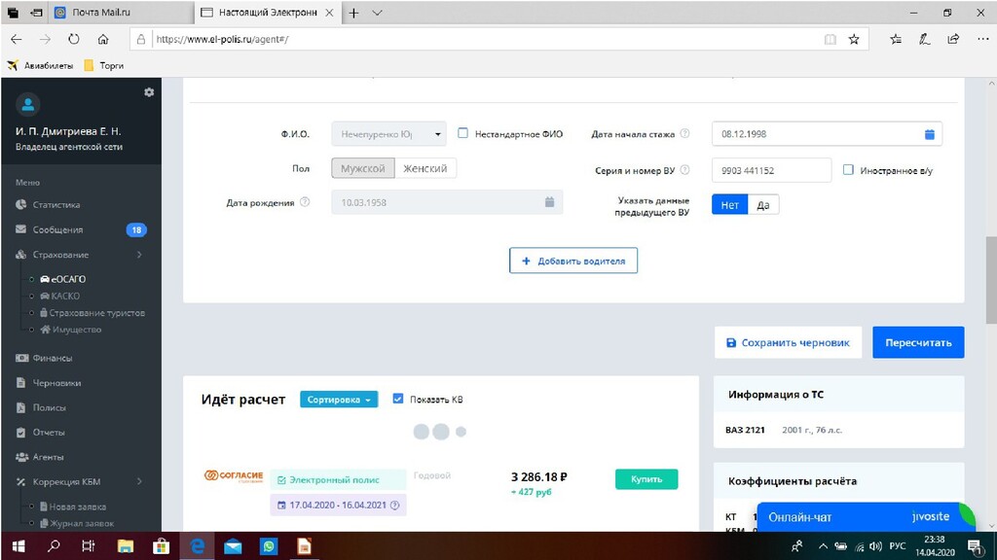Open the favorites hub icon

pyautogui.click(x=896, y=39)
